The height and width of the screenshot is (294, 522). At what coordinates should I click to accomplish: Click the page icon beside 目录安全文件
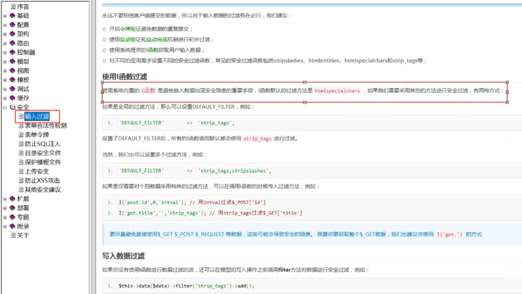(21, 153)
